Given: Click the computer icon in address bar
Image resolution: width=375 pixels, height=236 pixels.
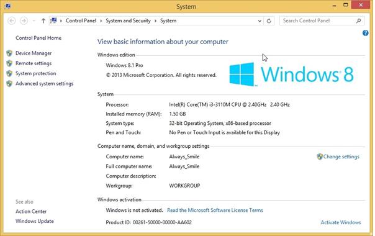Looking at the screenshot, I should 54,20.
